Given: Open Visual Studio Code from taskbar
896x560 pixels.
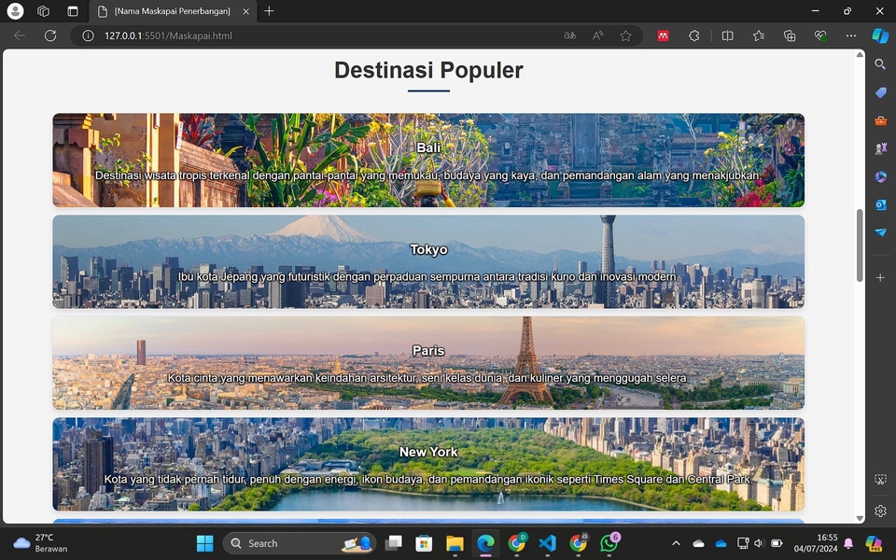Looking at the screenshot, I should coord(548,543).
